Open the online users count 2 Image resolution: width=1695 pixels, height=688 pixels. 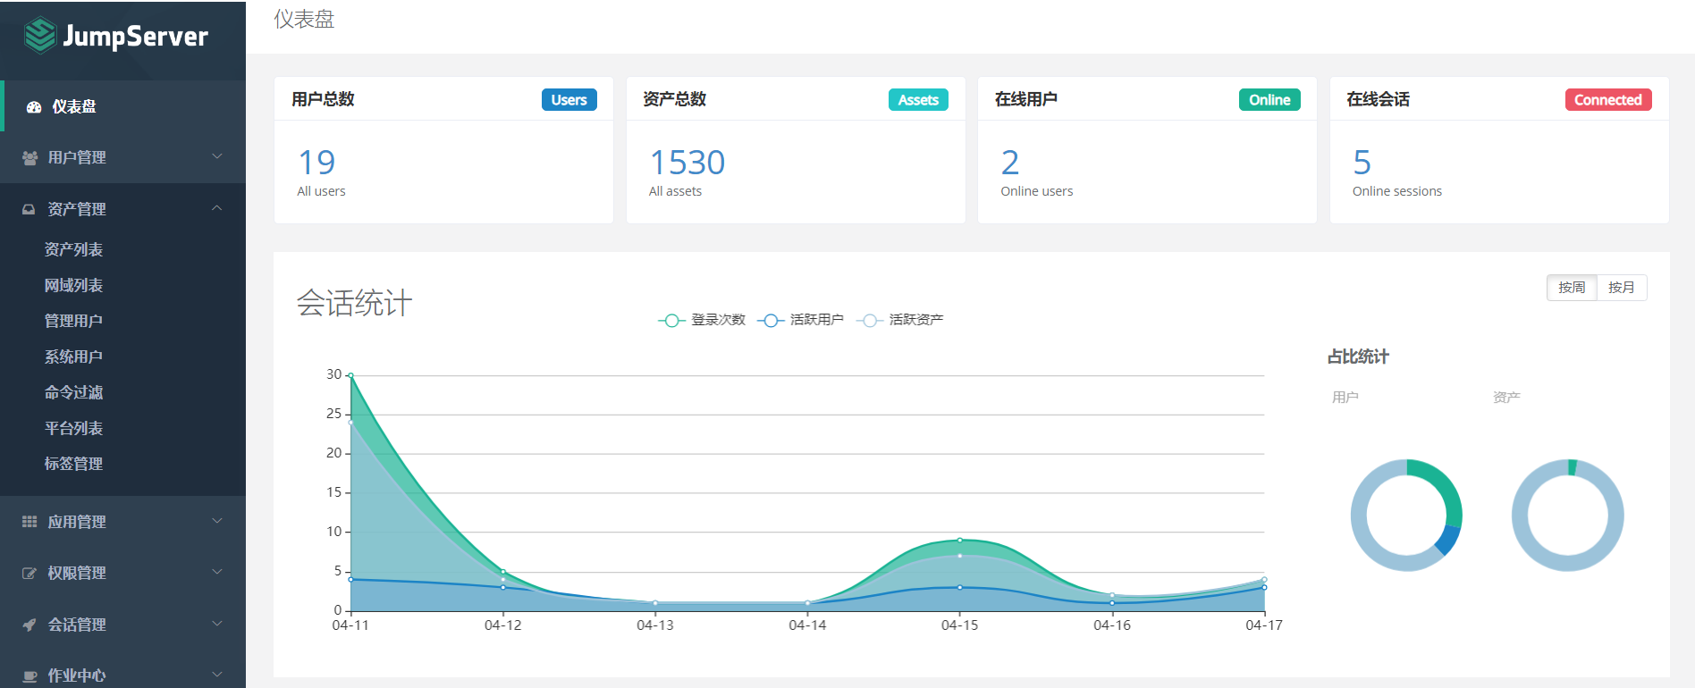(x=1010, y=163)
